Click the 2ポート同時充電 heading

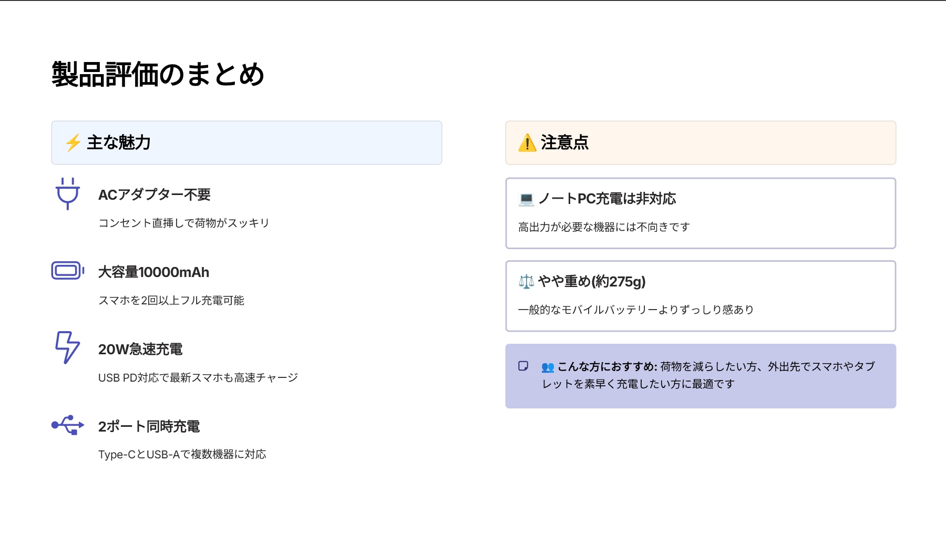point(149,426)
